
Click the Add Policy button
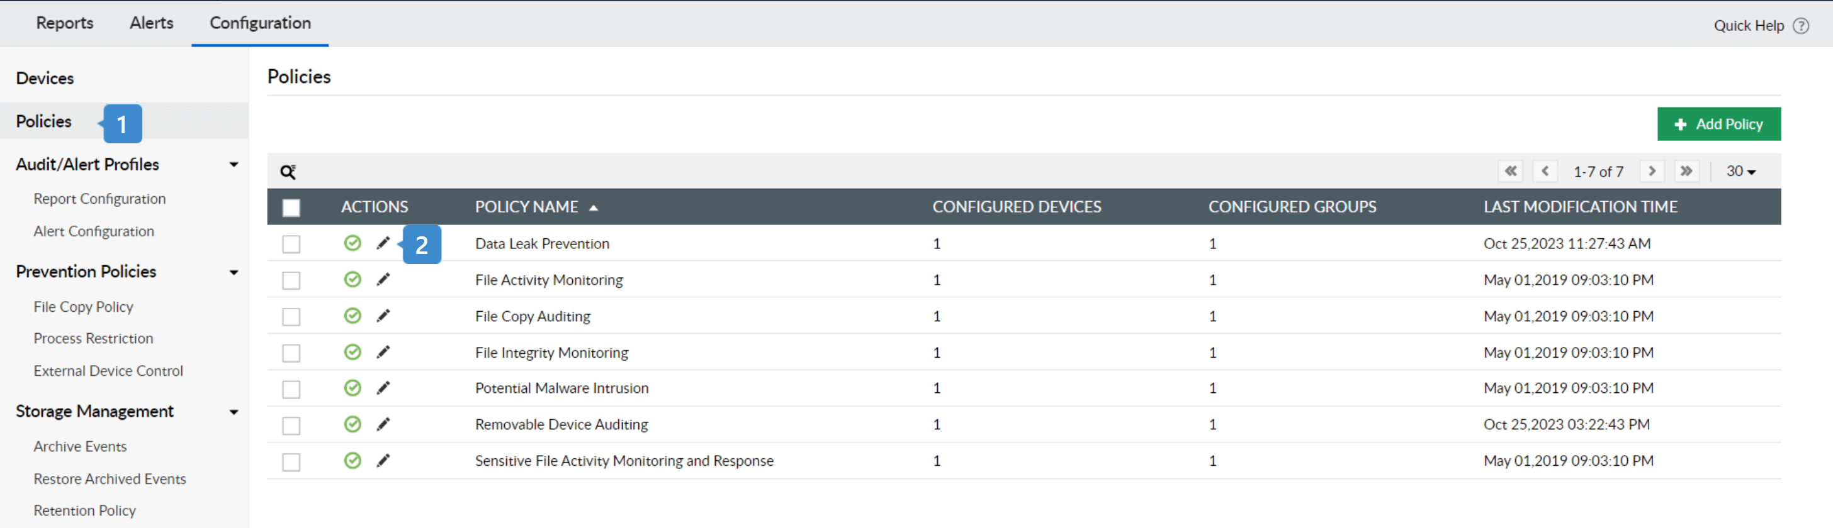1718,124
